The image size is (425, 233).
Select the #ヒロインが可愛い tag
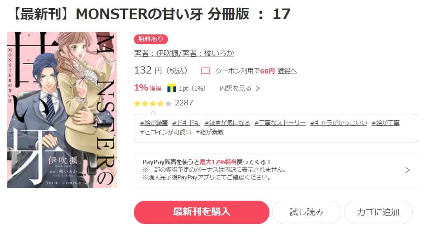[x=166, y=132]
